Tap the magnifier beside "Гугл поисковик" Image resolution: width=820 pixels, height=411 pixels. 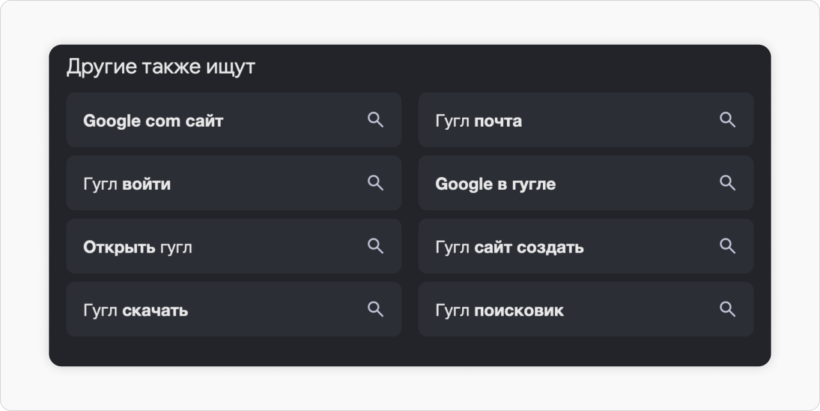[728, 309]
